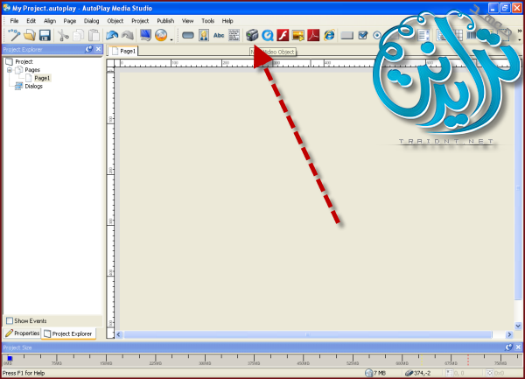This screenshot has width=525, height=379.
Task: Open the dropdown arrow beside the Publish icon
Action: tap(171, 39)
